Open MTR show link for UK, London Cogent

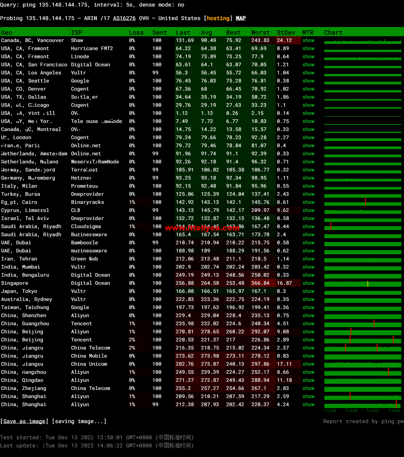point(308,138)
